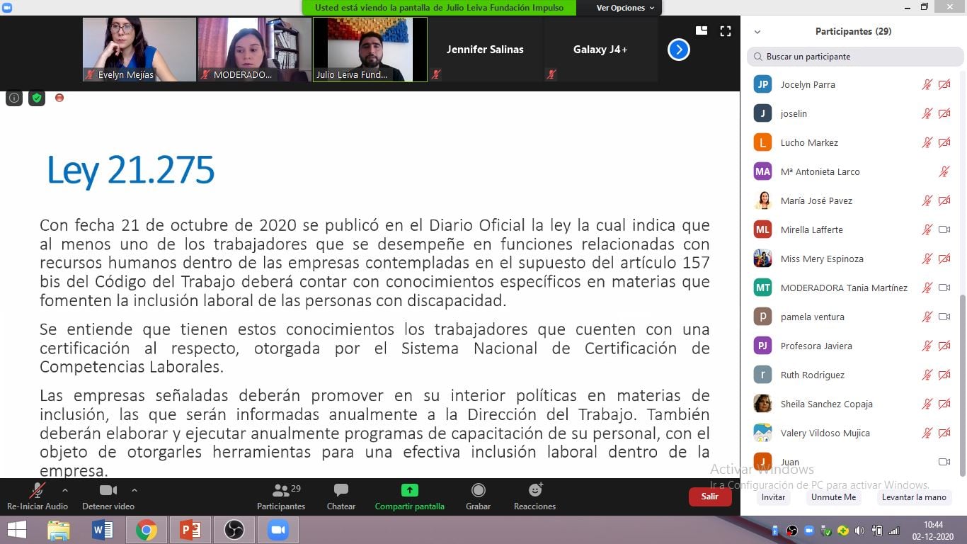Click the green Compartir pantalla icon
This screenshot has width=967, height=544.
coord(409,491)
